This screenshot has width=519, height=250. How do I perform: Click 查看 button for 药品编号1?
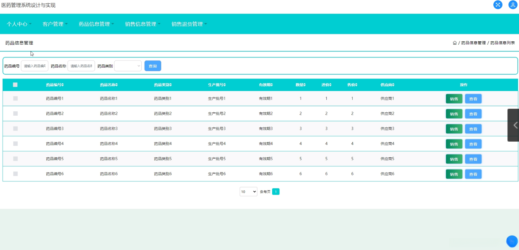[473, 99]
